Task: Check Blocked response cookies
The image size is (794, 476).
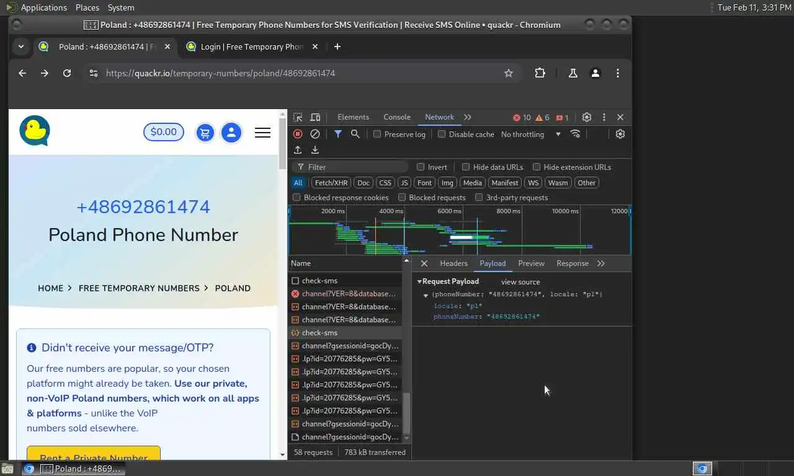Action: coord(297,198)
